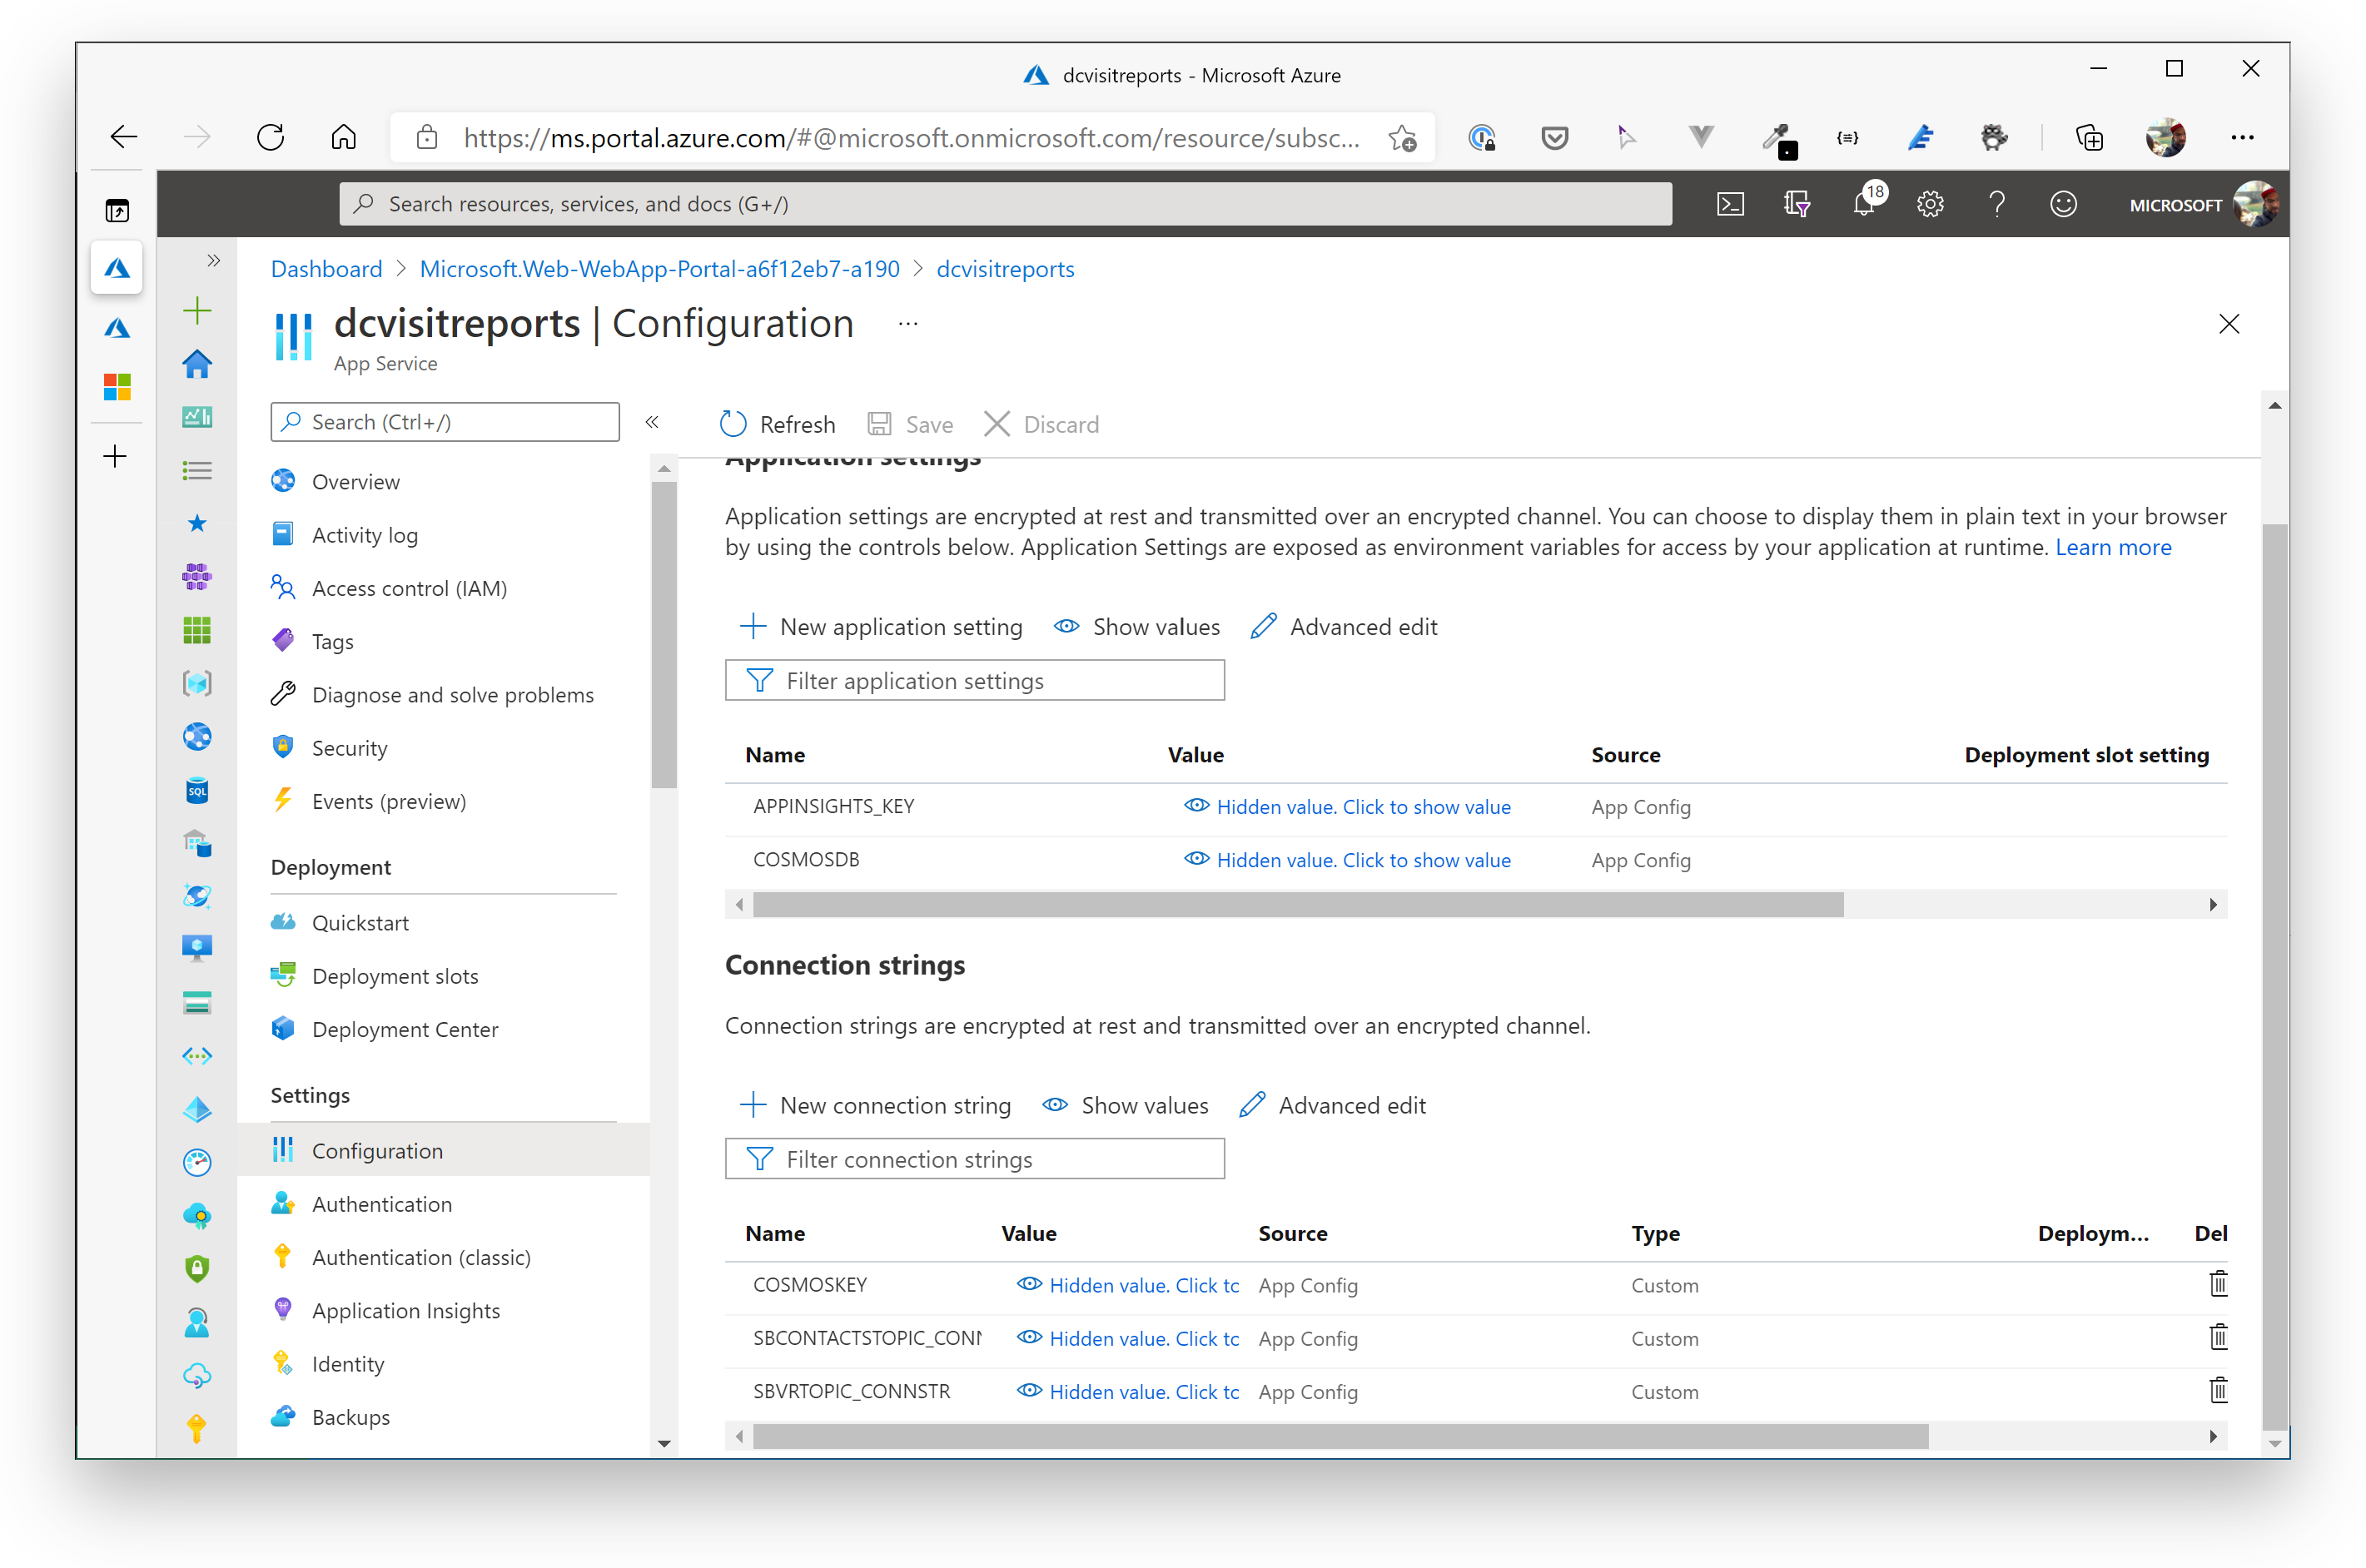Viewport: 2366px width, 1568px height.
Task: Open Deployment Center from the menu
Action: tap(404, 1028)
